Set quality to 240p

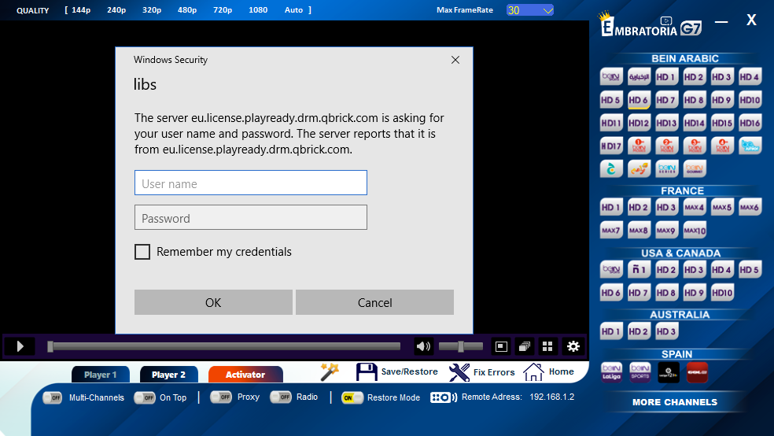click(x=116, y=10)
